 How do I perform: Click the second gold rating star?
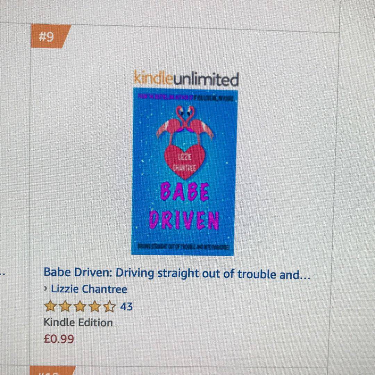(x=65, y=306)
